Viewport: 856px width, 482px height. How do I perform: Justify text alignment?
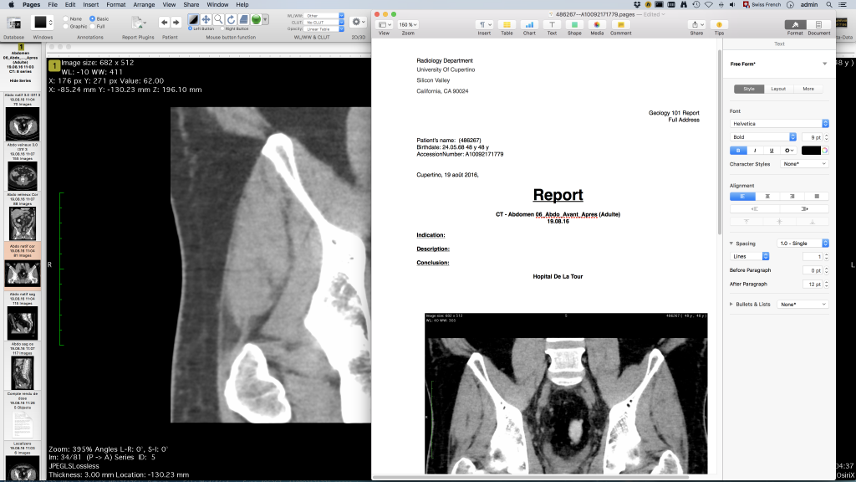point(817,196)
